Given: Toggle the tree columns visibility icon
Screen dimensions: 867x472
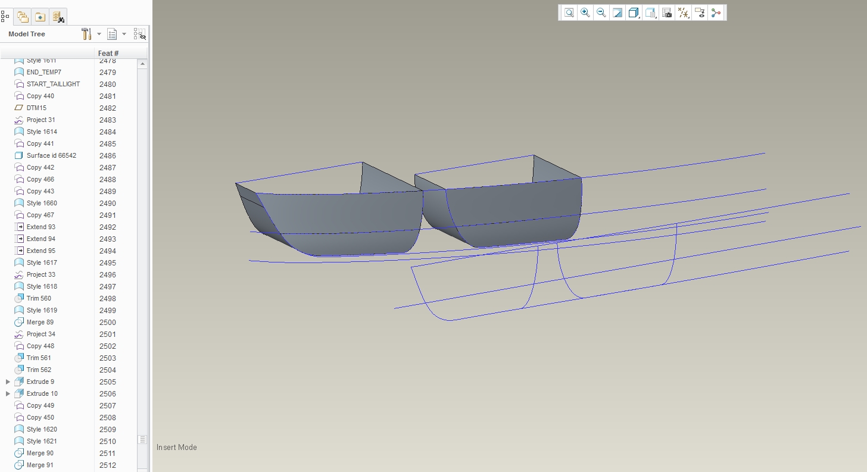Looking at the screenshot, I should pyautogui.click(x=140, y=34).
